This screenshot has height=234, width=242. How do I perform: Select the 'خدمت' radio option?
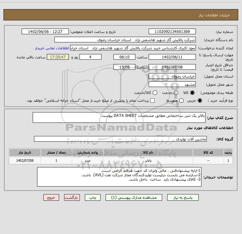[x=176, y=93]
